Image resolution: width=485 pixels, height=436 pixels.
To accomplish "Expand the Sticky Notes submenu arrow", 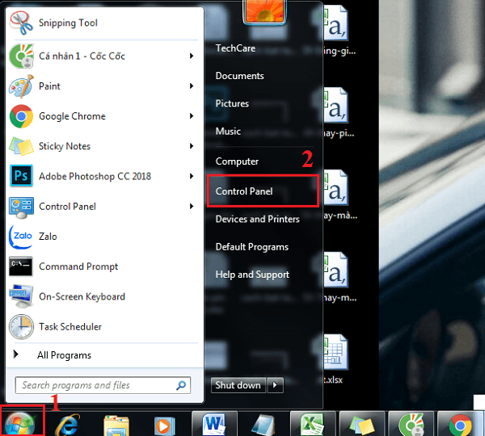I will tap(192, 146).
